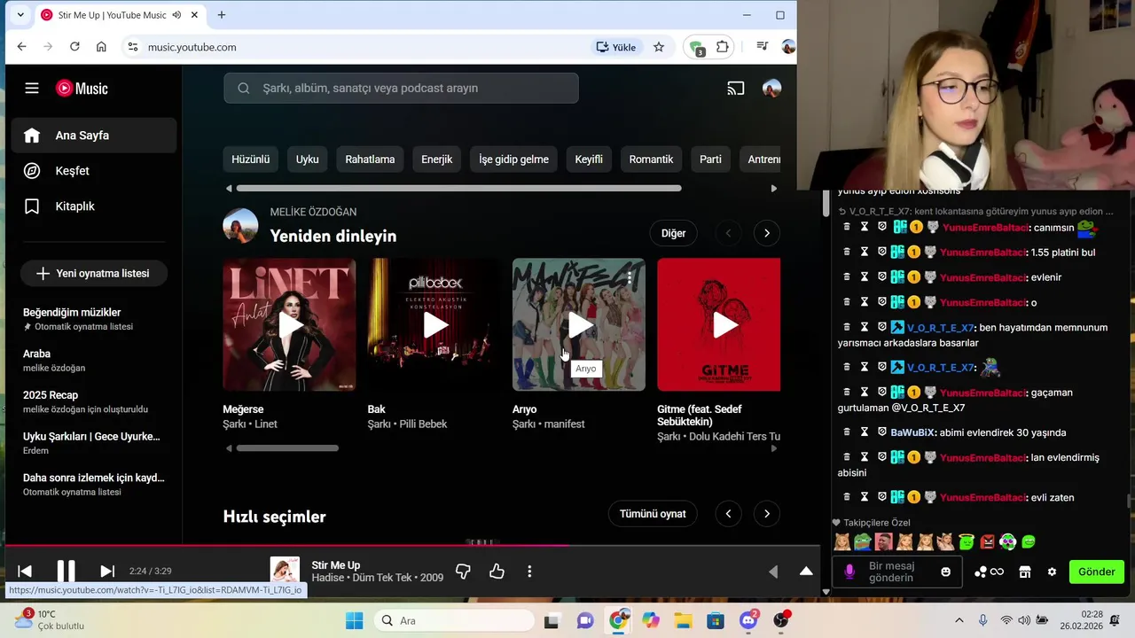This screenshot has width=1135, height=638.
Task: Reload the browser page
Action: point(74,47)
